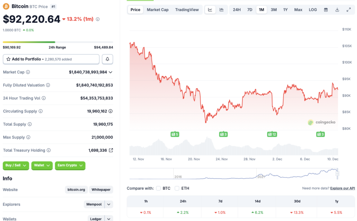The height and width of the screenshot is (221, 357).
Task: Enable LOG scale on the chart
Action: 312,9
